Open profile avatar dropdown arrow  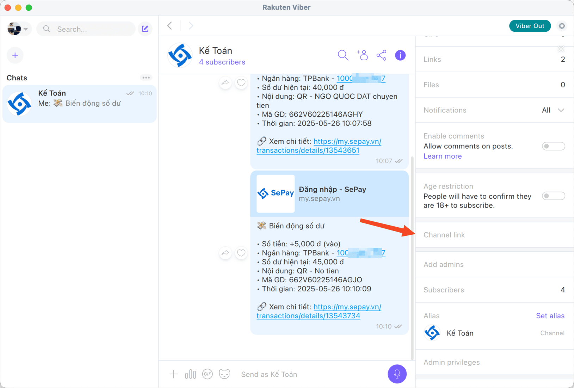tap(26, 29)
